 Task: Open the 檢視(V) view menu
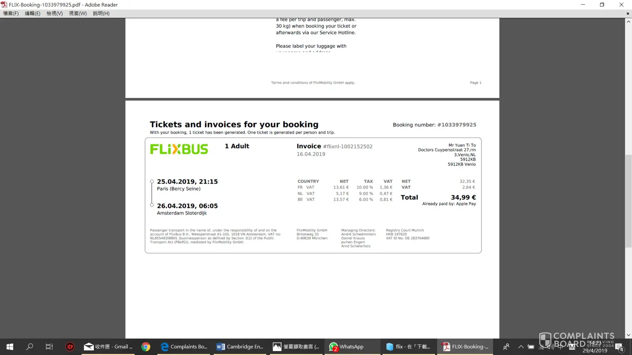point(54,13)
